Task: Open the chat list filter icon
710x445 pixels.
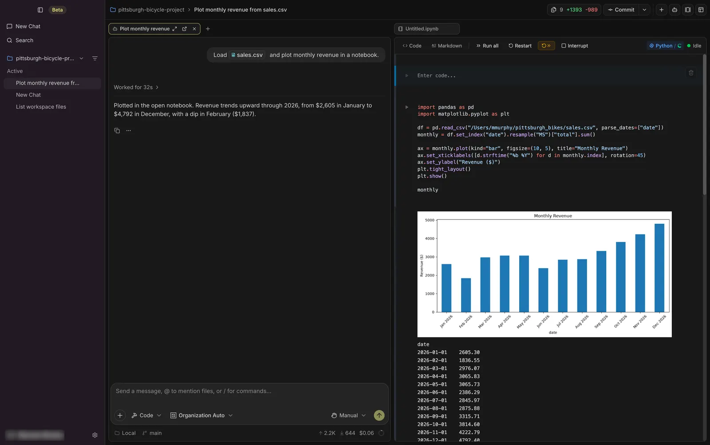Action: tap(95, 59)
